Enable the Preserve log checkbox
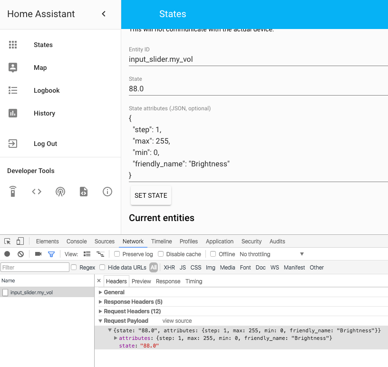 116,254
